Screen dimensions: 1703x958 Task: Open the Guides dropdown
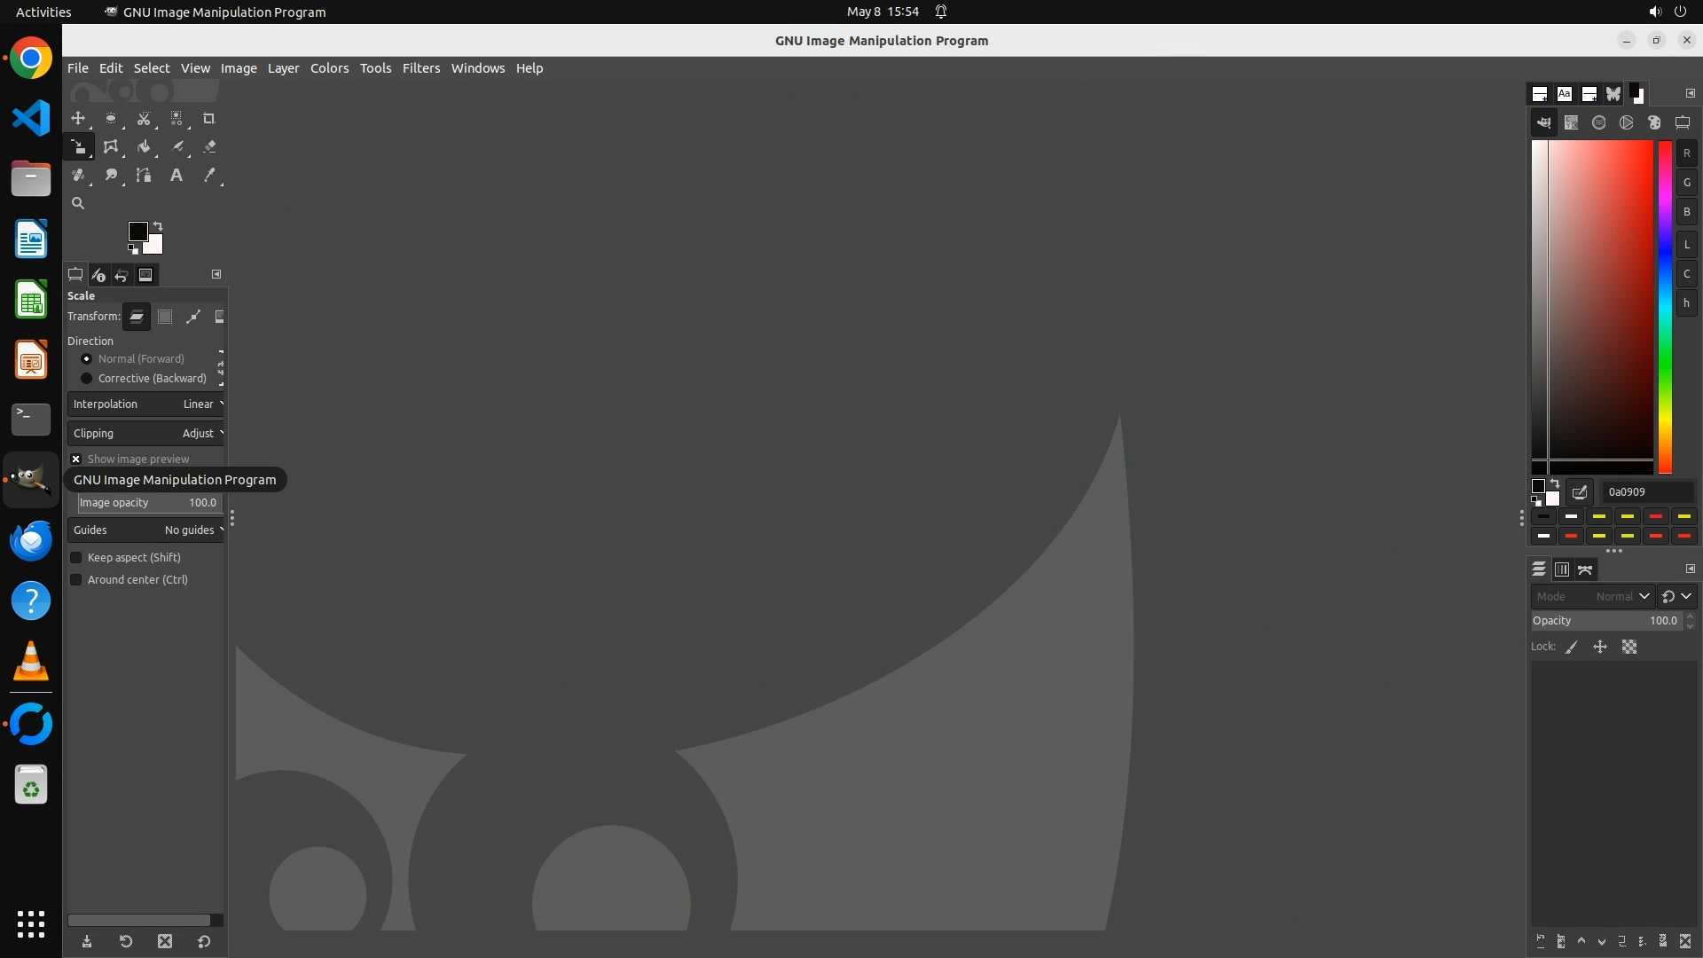pyautogui.click(x=146, y=530)
